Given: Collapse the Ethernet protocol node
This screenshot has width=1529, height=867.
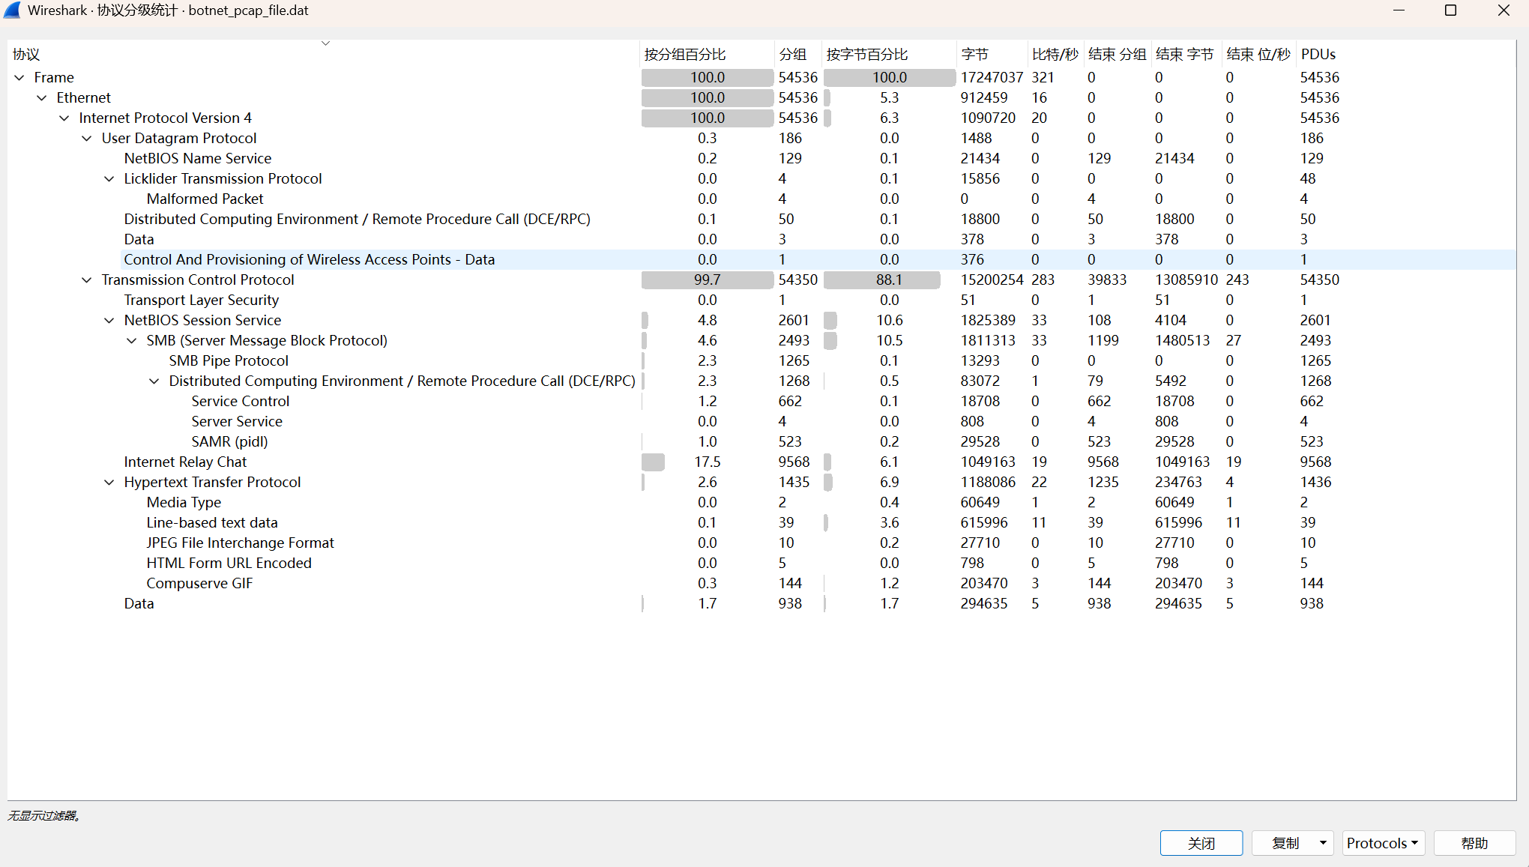Looking at the screenshot, I should 42,98.
